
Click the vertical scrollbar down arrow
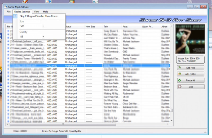pyautogui.click(x=171, y=121)
